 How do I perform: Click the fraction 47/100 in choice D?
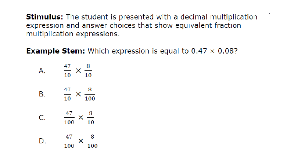[69, 141]
